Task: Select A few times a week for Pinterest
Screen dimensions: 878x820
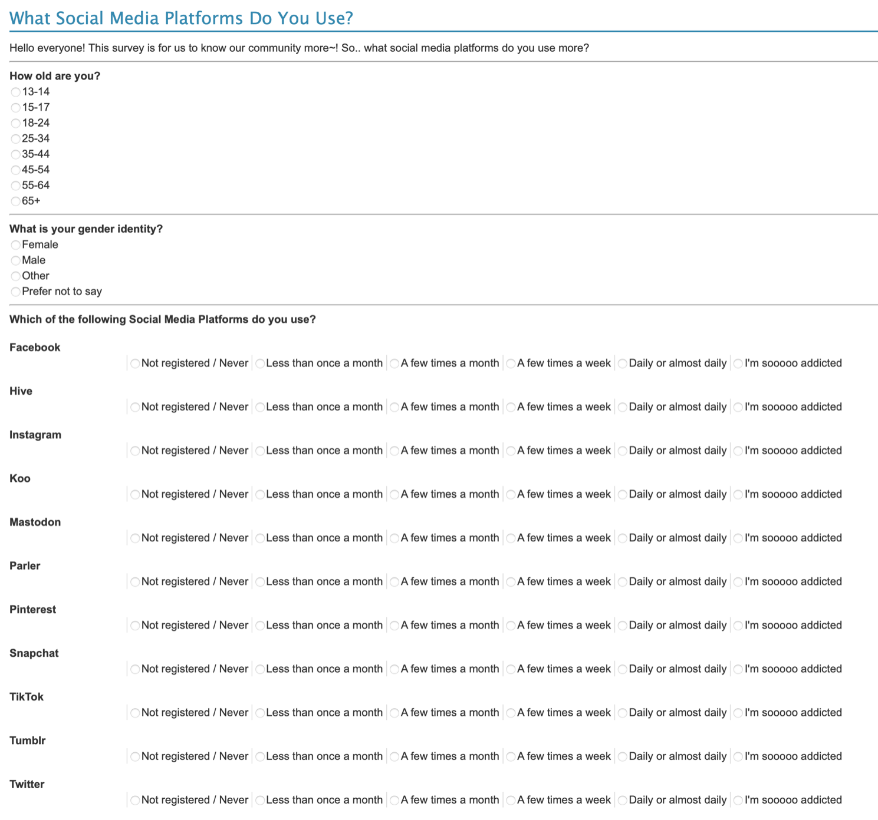Action: point(511,626)
